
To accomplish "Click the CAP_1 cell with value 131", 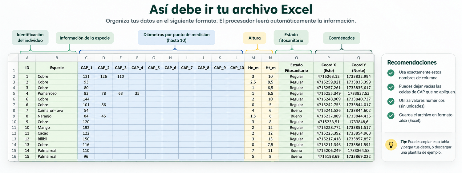I will click(86, 76).
